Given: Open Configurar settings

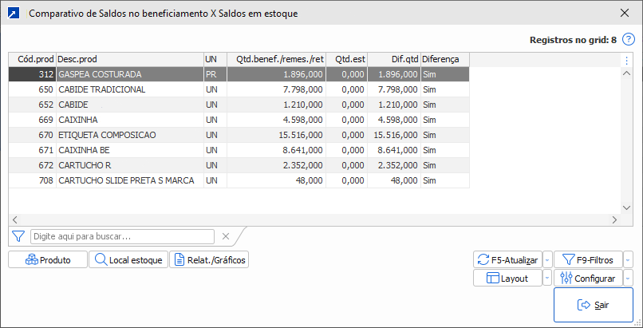Looking at the screenshot, I should tap(587, 279).
